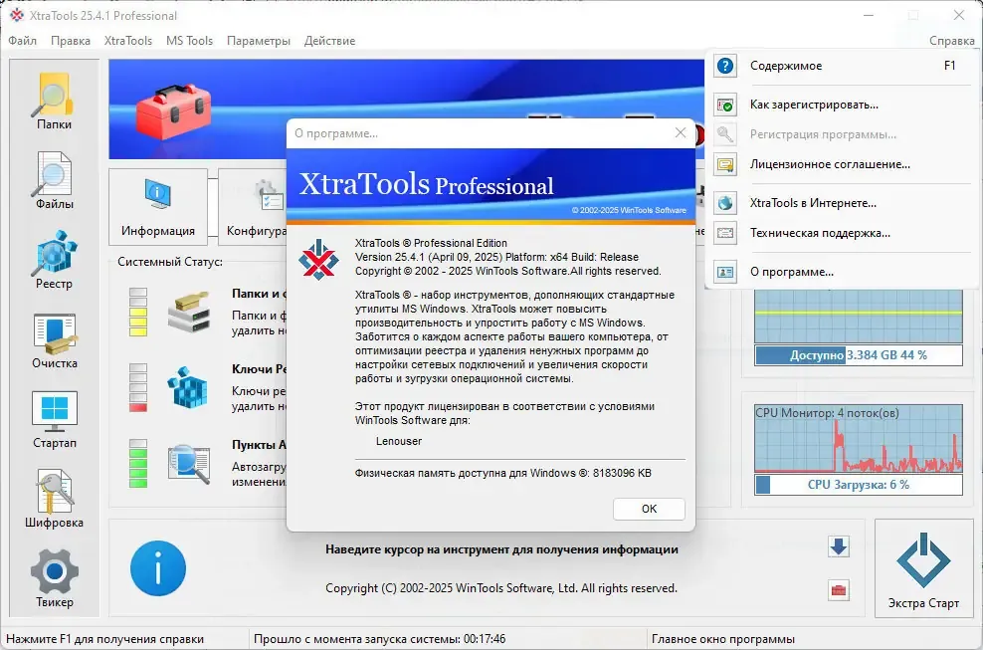
Task: Launch Экстра Старт button
Action: 923,568
